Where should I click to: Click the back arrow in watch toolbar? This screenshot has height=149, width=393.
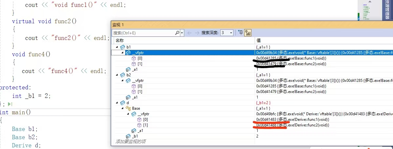(x=190, y=33)
